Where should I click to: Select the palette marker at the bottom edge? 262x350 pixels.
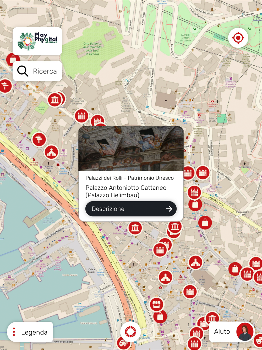click(123, 343)
